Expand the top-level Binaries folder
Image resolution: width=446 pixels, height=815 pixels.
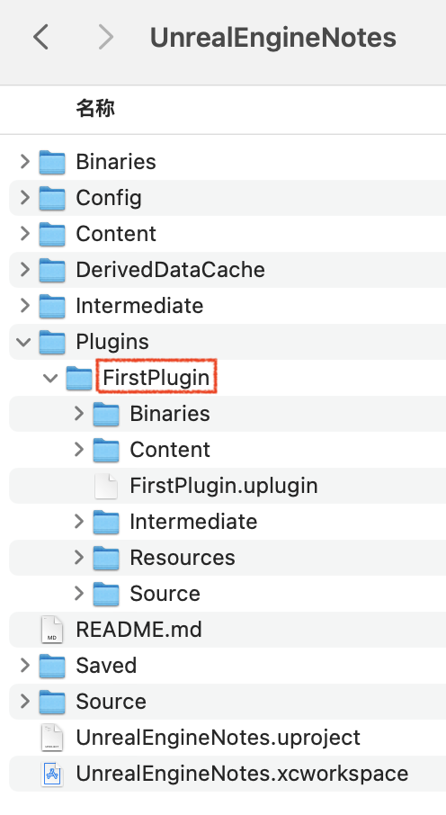(x=24, y=162)
